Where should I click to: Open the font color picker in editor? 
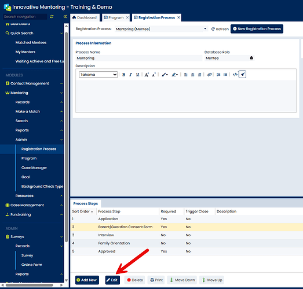[165, 75]
